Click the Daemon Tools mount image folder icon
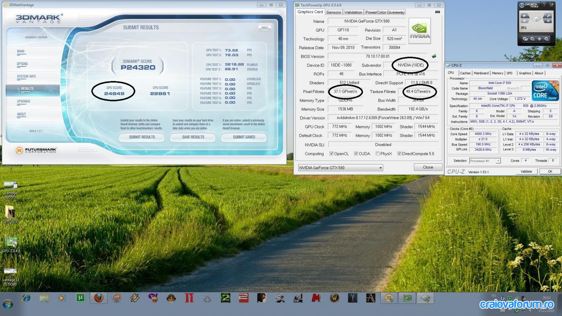 525,39
